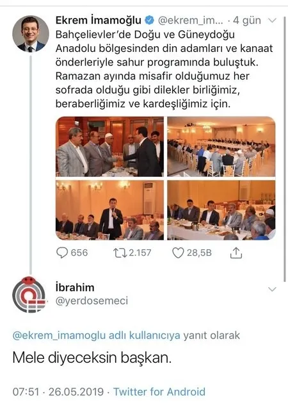Open the share upload icon
This screenshot has height=407, width=288.
(236, 253)
